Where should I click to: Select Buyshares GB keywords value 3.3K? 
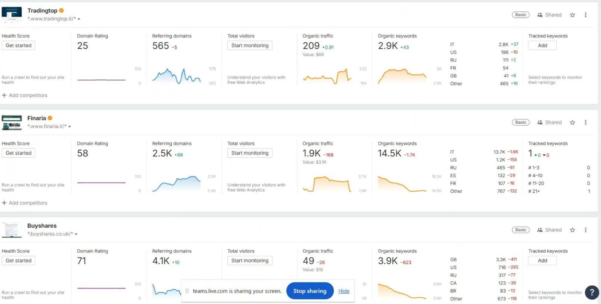pos(501,260)
